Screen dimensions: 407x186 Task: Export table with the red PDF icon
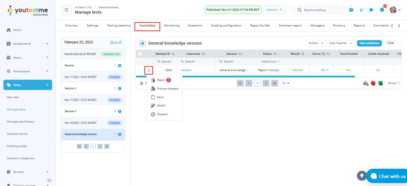(x=373, y=83)
